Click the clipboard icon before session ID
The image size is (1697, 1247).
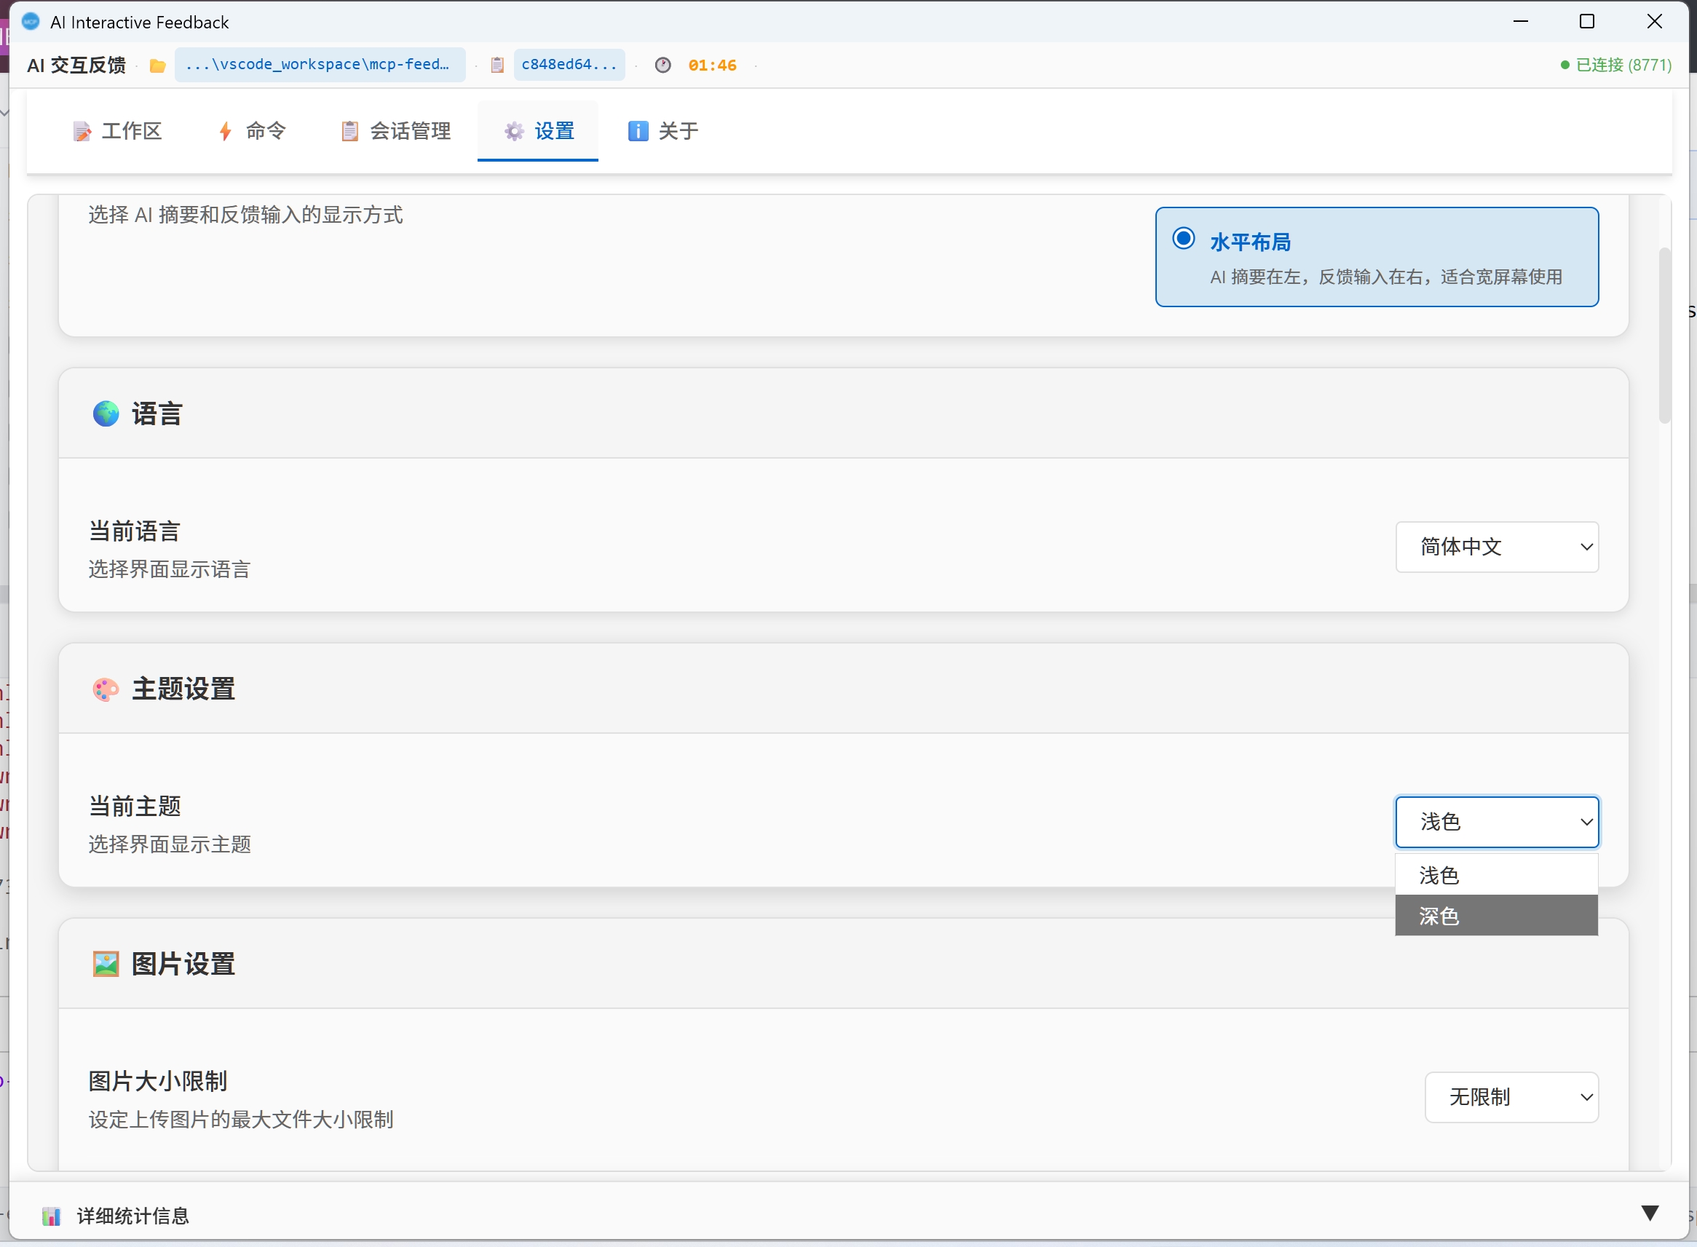click(497, 66)
